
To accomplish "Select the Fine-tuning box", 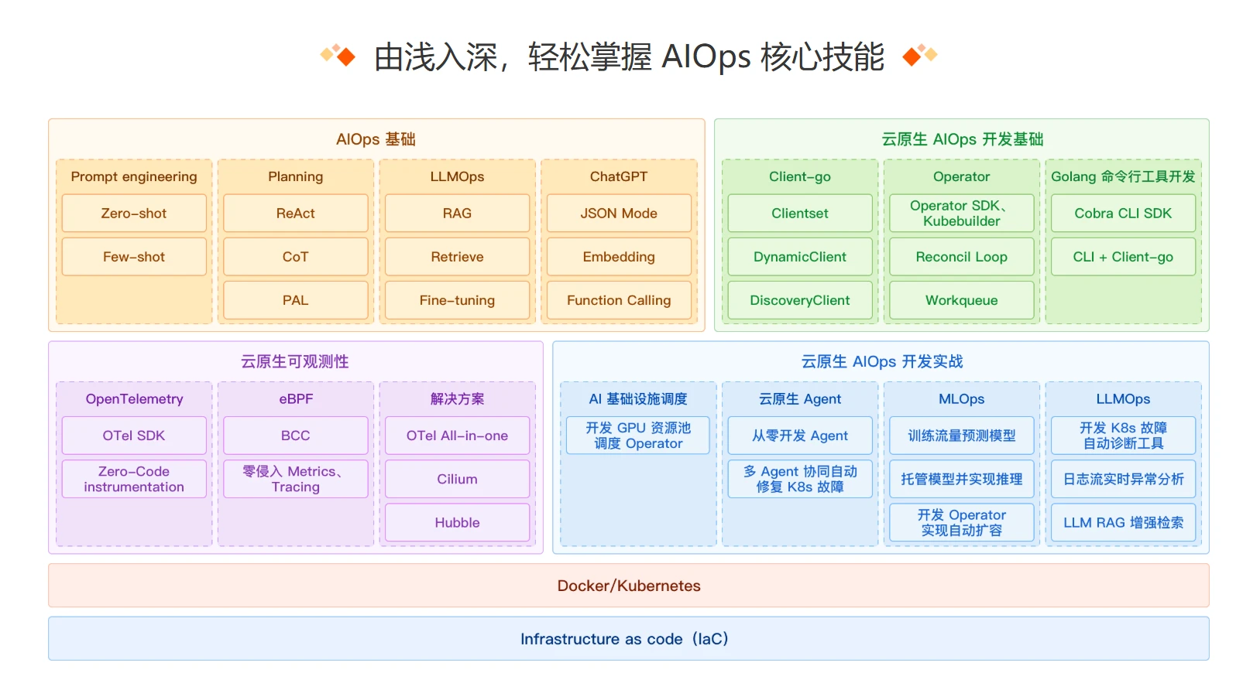I will (458, 300).
